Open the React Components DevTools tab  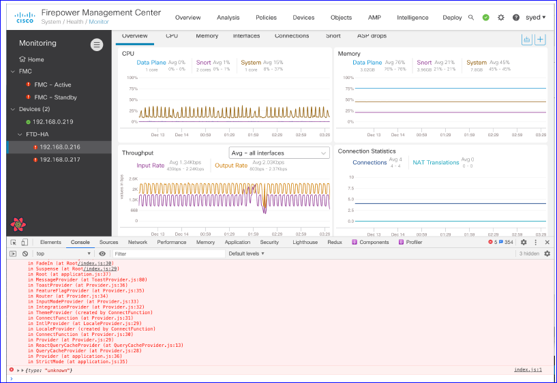(x=370, y=242)
